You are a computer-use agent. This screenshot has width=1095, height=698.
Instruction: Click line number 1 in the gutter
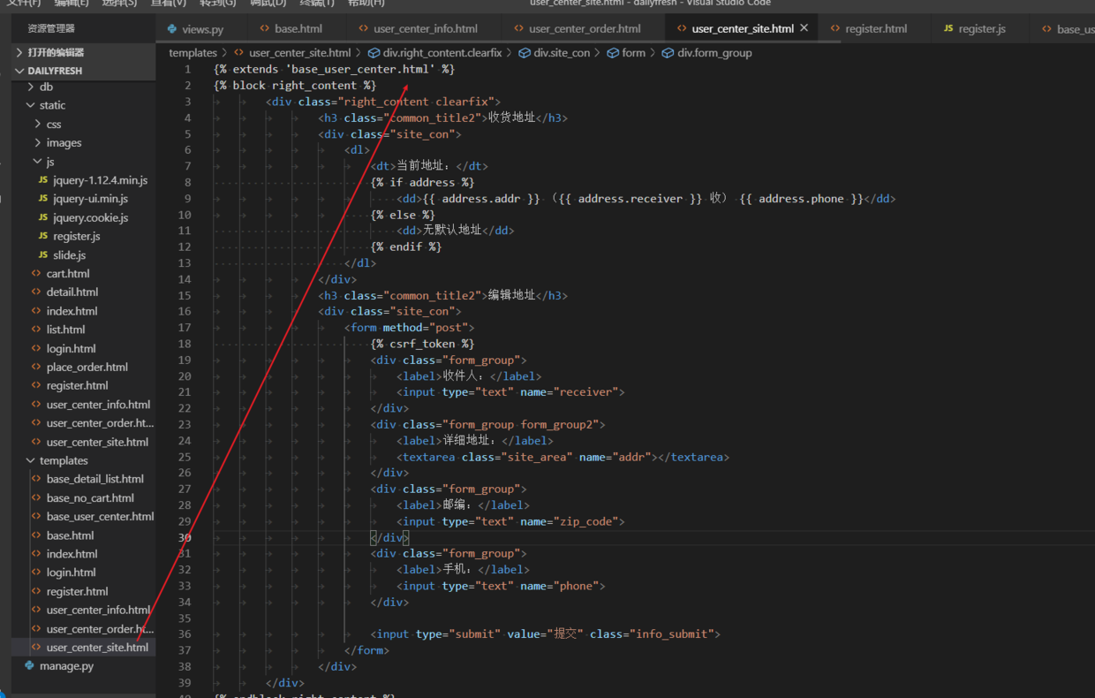click(187, 69)
